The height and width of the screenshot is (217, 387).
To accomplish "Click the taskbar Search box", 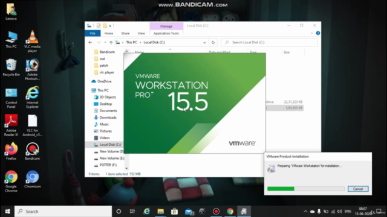I will tap(63, 212).
